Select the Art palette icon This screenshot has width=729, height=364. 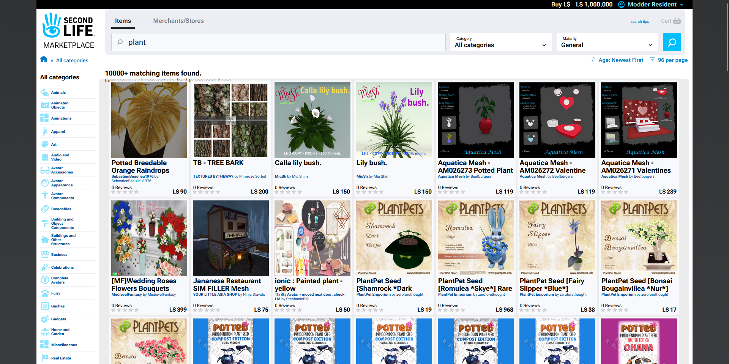45,144
